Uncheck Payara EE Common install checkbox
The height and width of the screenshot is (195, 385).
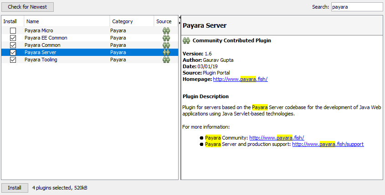[13, 38]
